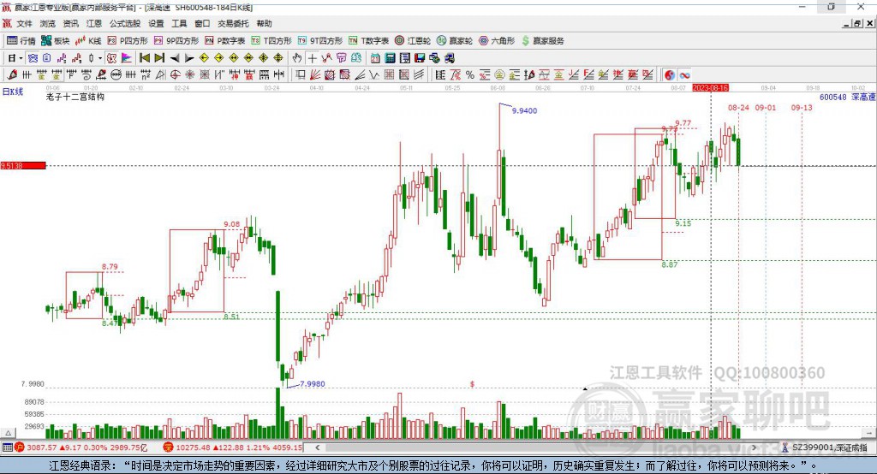Open the 赢家轮 wheel tool
Screen dimensions: 877x474
[455, 41]
